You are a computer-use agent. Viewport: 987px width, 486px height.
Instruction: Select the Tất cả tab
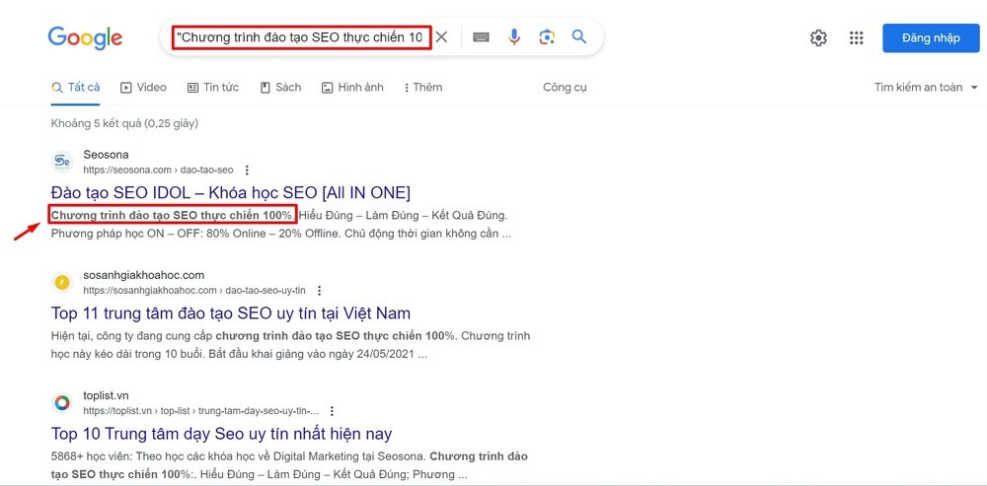click(76, 88)
